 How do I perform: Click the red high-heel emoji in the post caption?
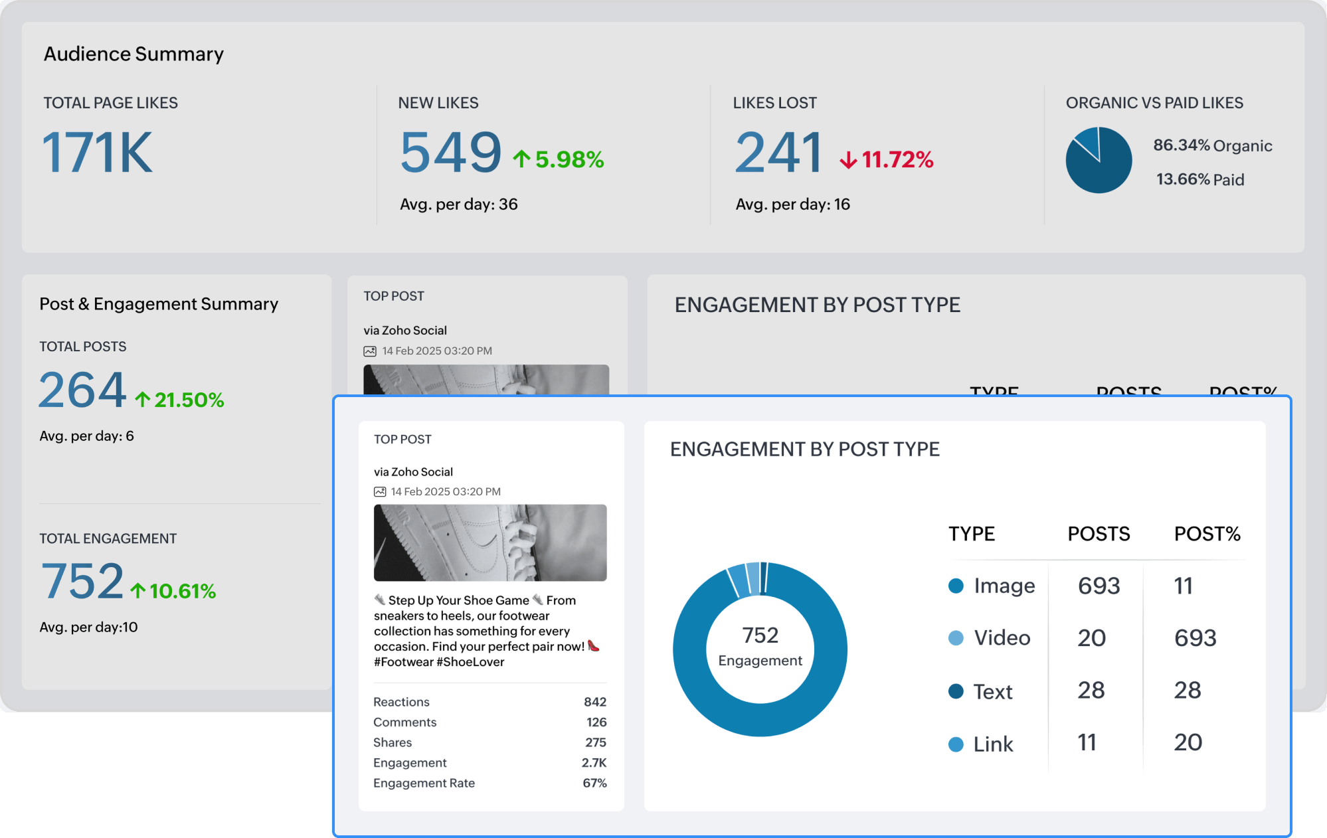tap(594, 645)
